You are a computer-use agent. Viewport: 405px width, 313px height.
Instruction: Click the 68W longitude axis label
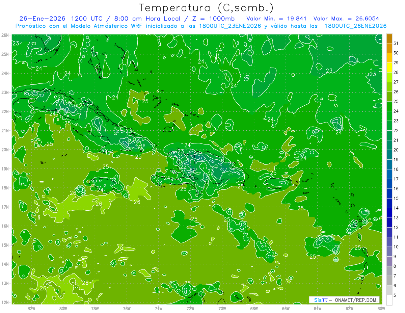[x=254, y=308]
